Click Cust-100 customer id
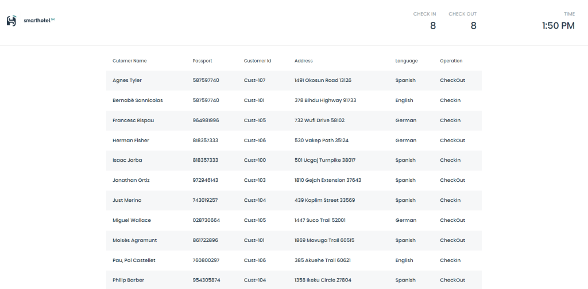The image size is (588, 289). point(254,160)
